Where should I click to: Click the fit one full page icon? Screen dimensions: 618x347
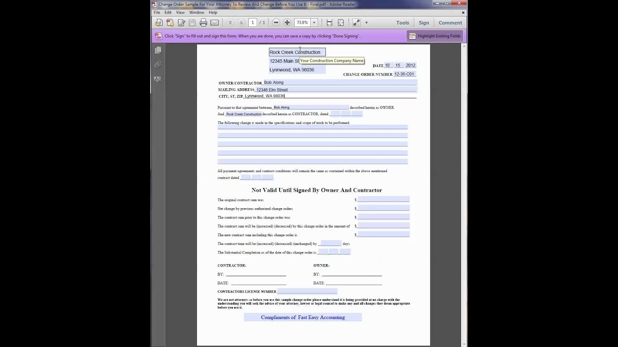click(341, 23)
